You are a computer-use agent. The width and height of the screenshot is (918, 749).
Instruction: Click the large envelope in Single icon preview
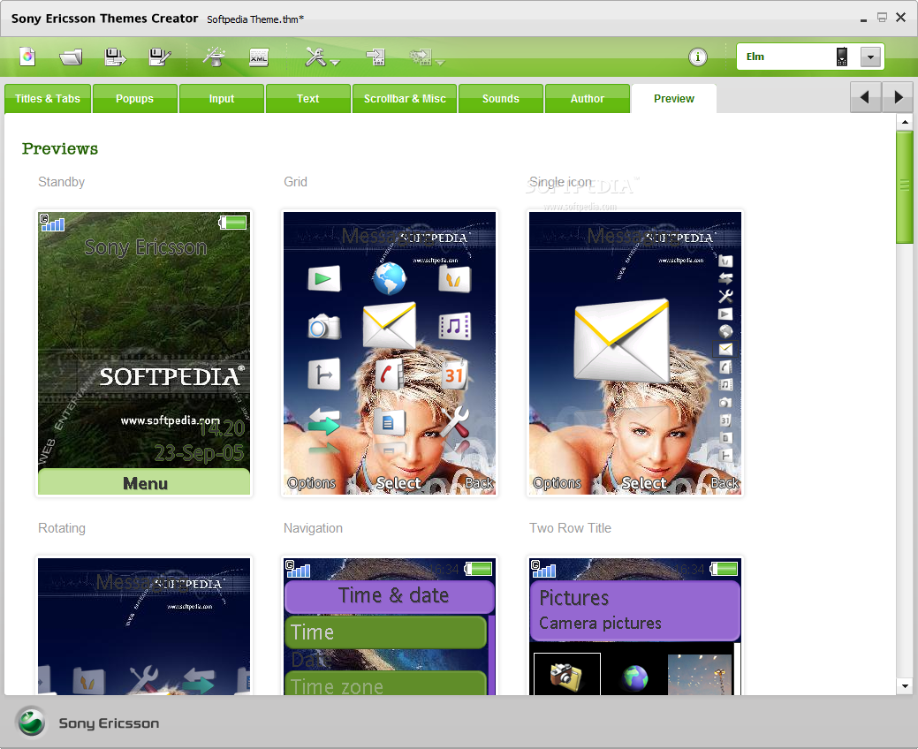point(622,340)
